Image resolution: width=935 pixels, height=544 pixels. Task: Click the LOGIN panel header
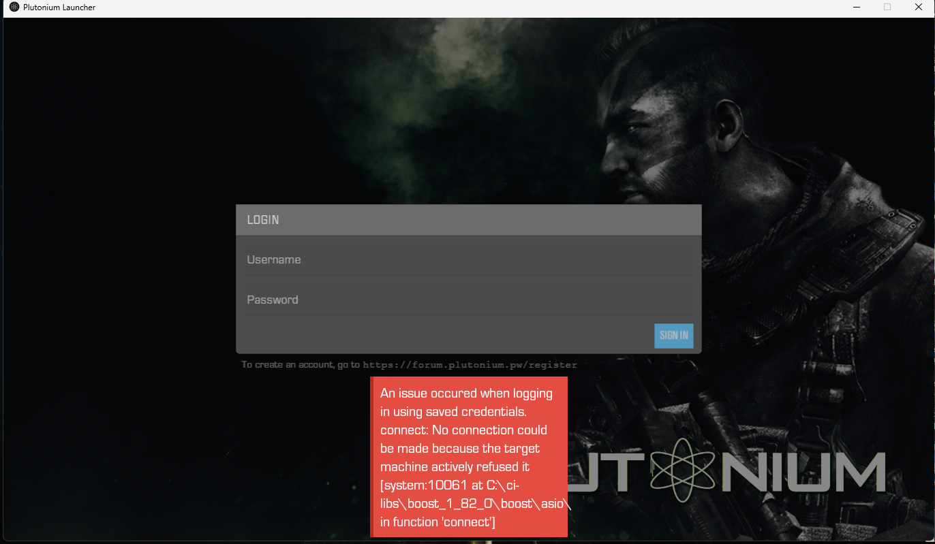(468, 220)
